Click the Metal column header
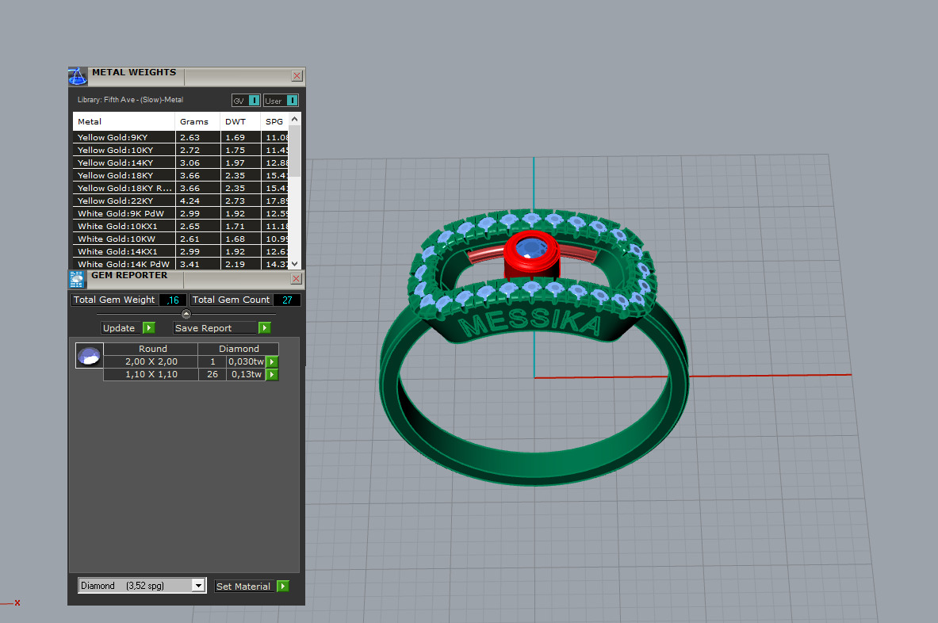 124,121
